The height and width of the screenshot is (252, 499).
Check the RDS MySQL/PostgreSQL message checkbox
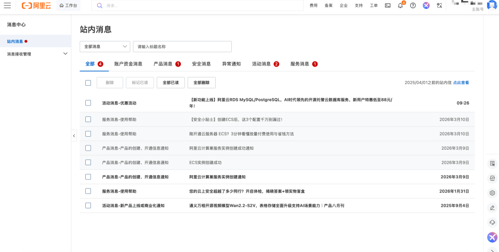pyautogui.click(x=88, y=103)
